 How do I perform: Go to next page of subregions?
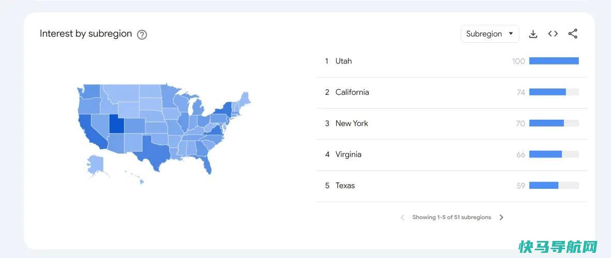click(x=501, y=217)
